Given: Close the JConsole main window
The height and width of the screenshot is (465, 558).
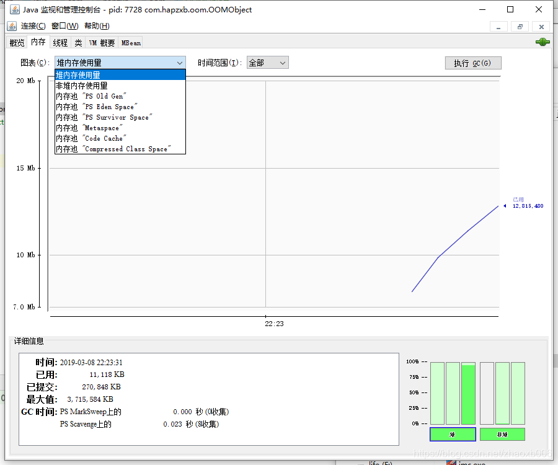Looking at the screenshot, I should [538, 9].
